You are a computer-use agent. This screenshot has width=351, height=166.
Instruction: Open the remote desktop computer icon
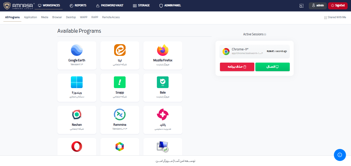163,147
